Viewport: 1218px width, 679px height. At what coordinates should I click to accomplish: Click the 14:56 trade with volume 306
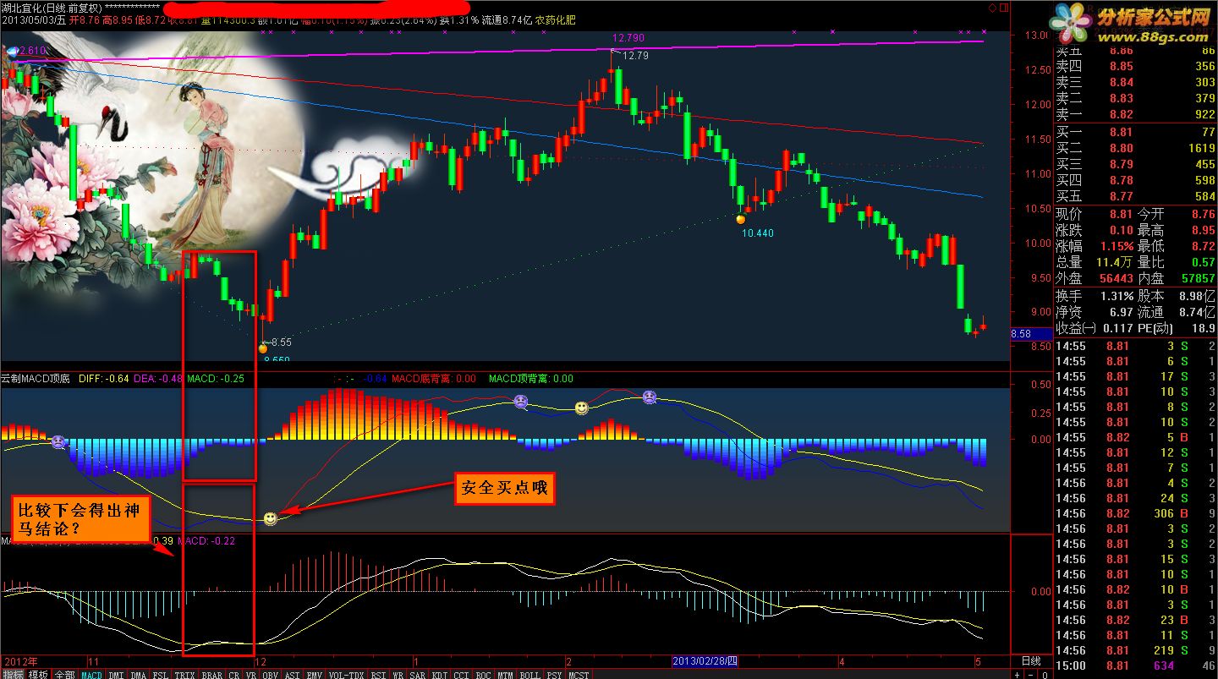click(x=1136, y=513)
